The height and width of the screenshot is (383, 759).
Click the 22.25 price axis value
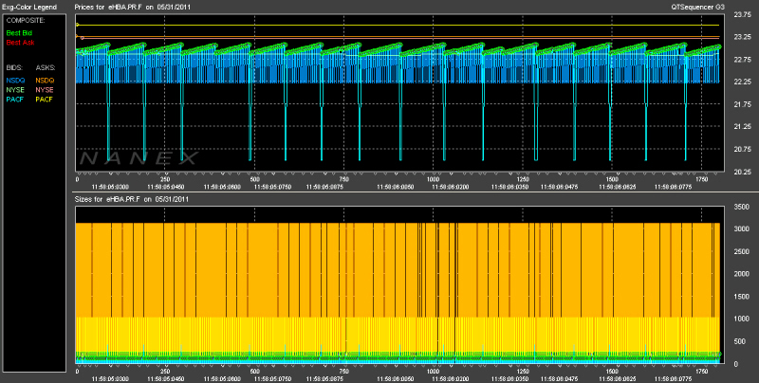point(743,82)
